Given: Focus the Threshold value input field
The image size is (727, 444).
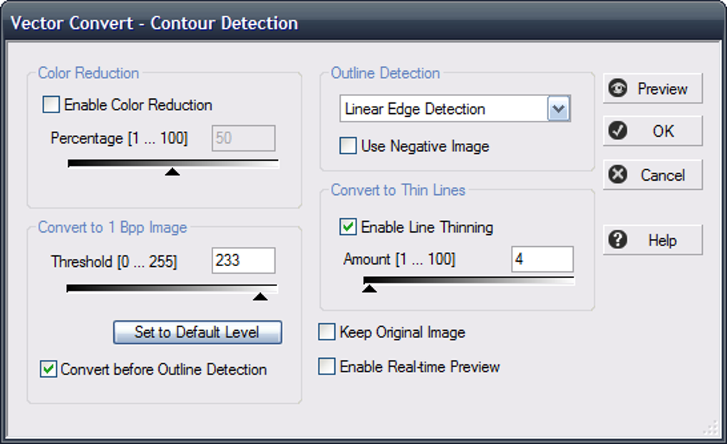Looking at the screenshot, I should click(243, 260).
